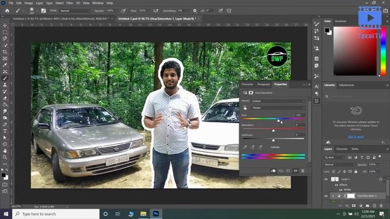Image resolution: width=390 pixels, height=219 pixels.
Task: Open smoothing options gear
Action: [195, 11]
